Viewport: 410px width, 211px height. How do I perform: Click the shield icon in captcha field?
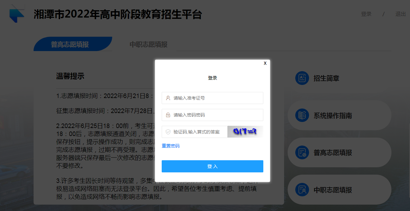click(x=168, y=132)
